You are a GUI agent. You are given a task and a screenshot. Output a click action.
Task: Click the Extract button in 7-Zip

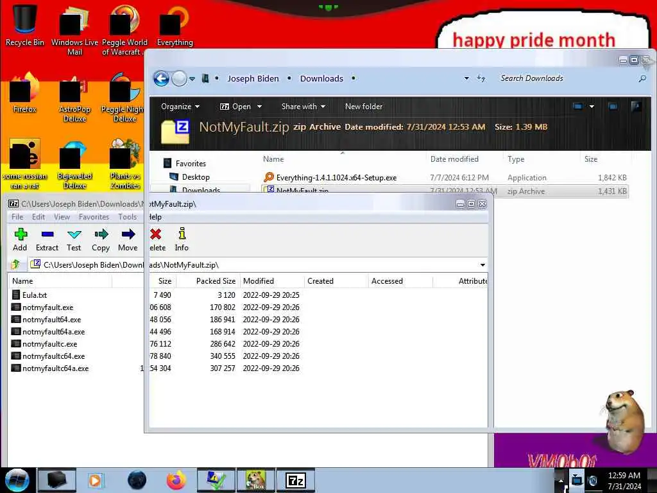coord(47,239)
